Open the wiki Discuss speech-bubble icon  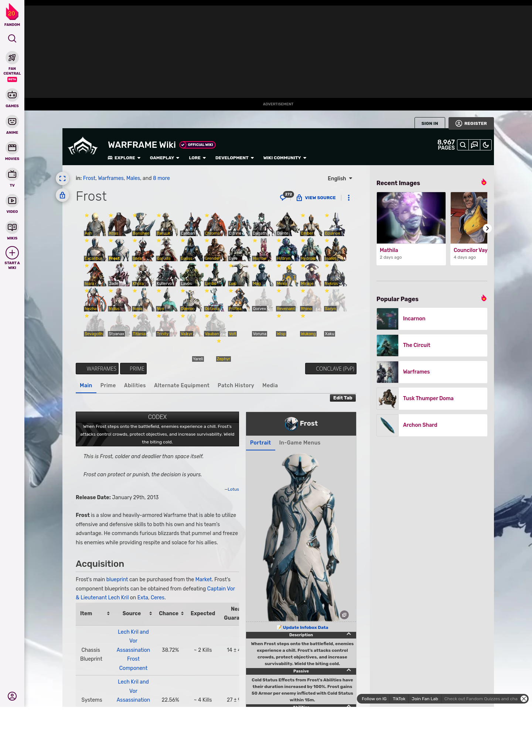(x=474, y=145)
